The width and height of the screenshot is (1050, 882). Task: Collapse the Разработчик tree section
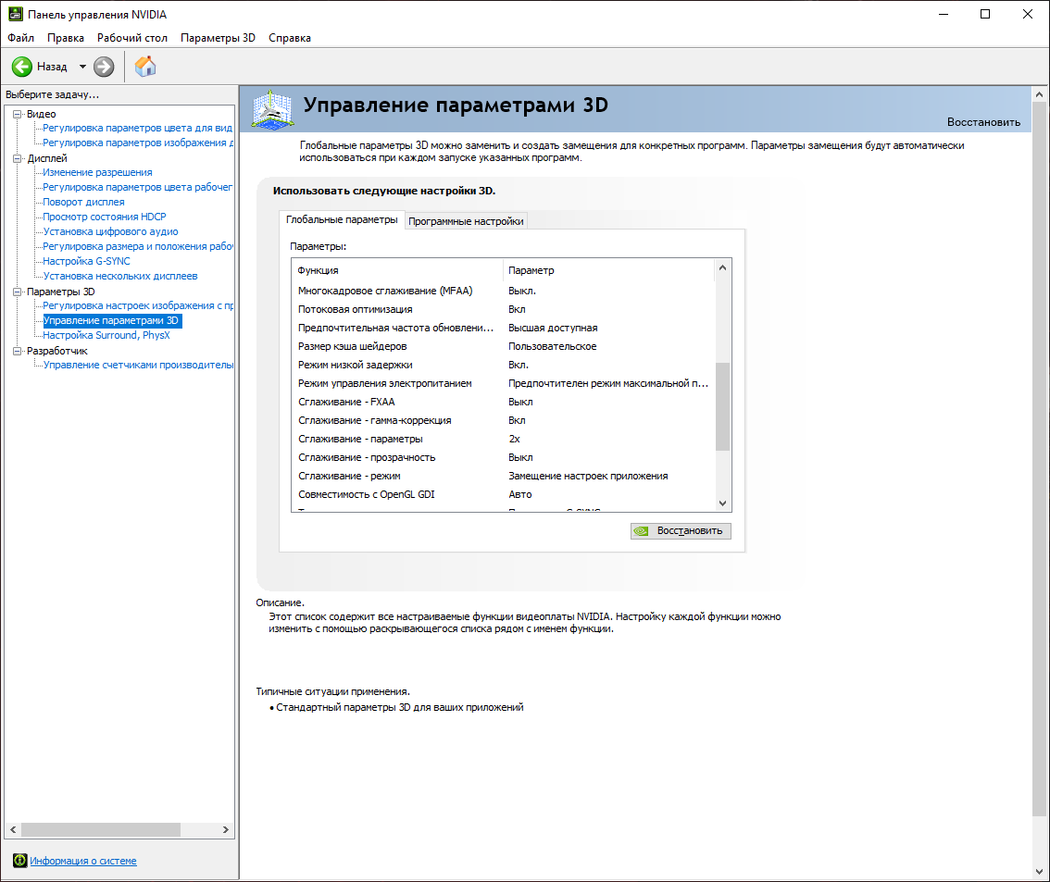pyautogui.click(x=18, y=351)
